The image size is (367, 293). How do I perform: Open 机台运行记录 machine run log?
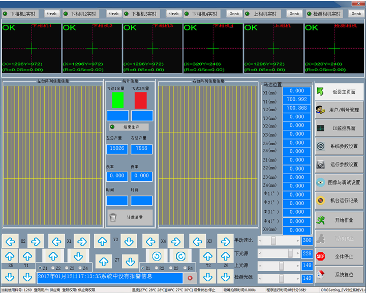click(339, 201)
